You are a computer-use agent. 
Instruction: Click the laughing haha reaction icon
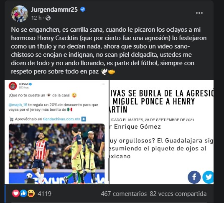point(31,193)
